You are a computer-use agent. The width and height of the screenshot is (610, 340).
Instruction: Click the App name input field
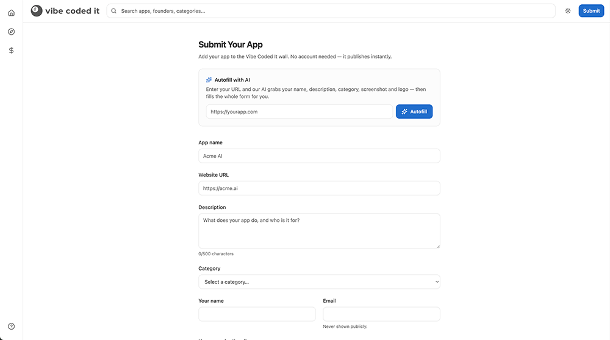pos(319,156)
